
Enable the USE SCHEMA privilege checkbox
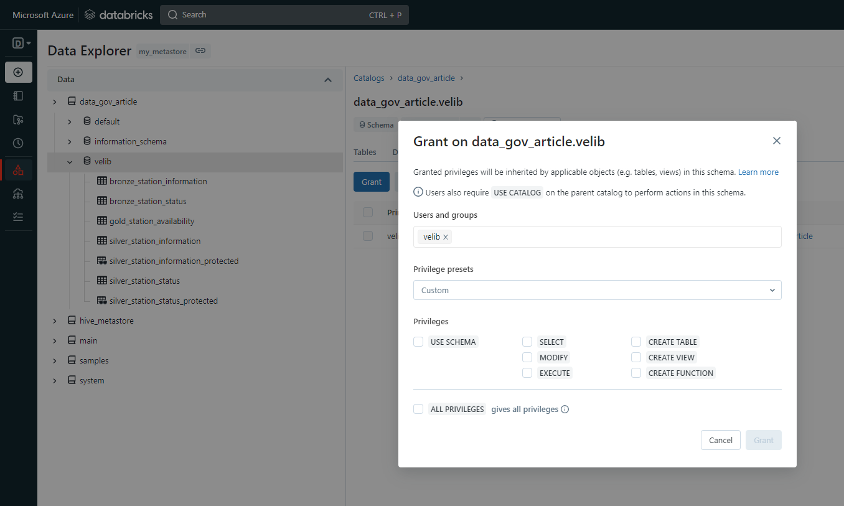[418, 342]
